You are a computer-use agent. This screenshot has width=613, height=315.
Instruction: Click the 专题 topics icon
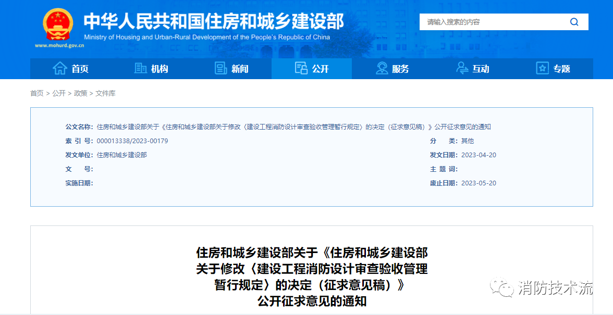[542, 68]
